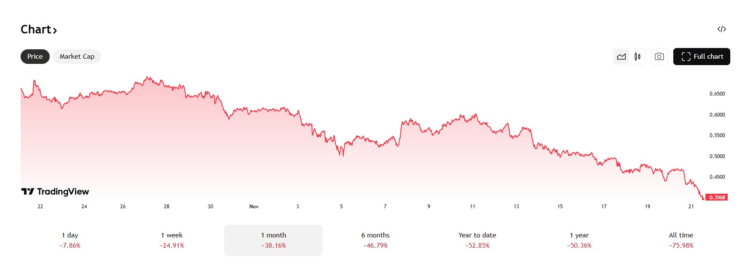Click the 21 date label on axis
This screenshot has width=753, height=279.
coord(691,207)
